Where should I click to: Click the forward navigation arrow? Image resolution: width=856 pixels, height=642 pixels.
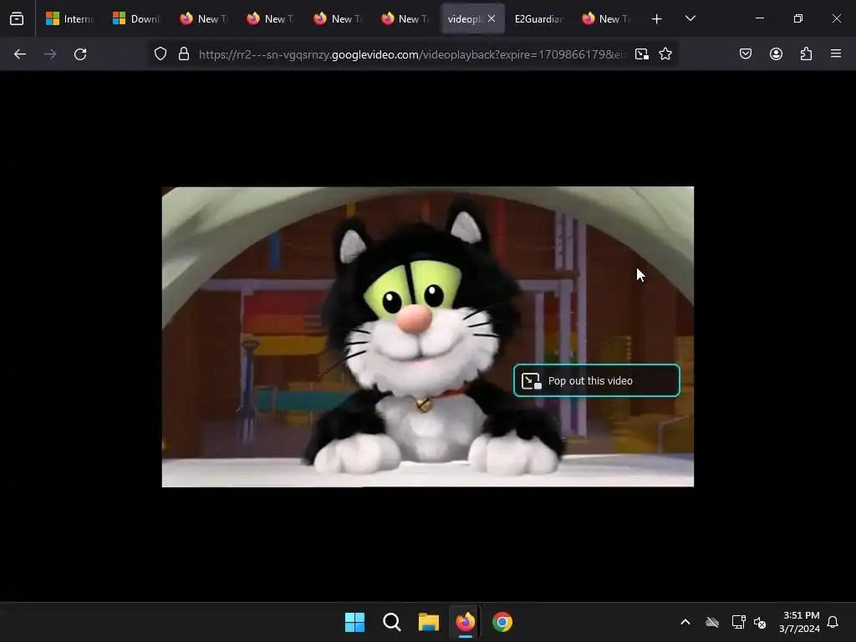pyautogui.click(x=50, y=54)
